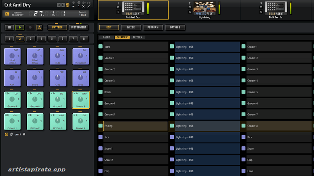Select the green Groove 7 pad
The image size is (314, 176).
pos(58,100)
